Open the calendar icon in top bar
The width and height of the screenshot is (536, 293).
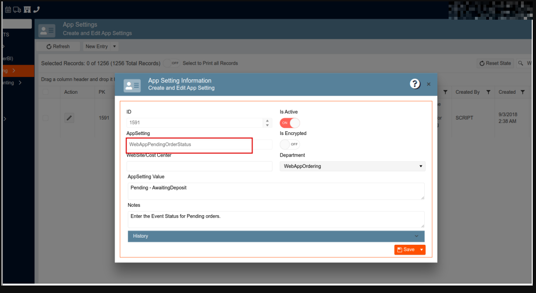pyautogui.click(x=8, y=9)
